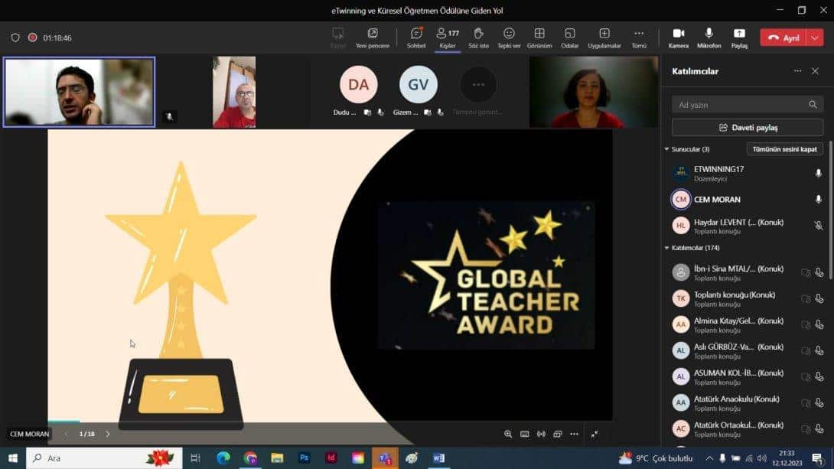
Task: Leave meeting with Ayrıl button
Action: [784, 37]
